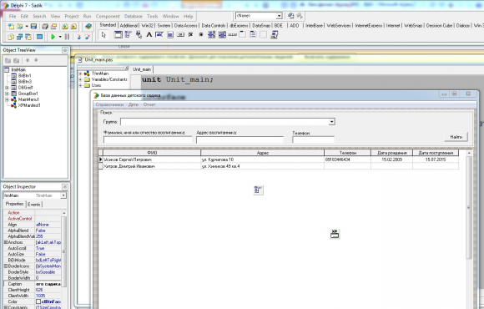Select the CheckBox component from palette

(x=191, y=35)
